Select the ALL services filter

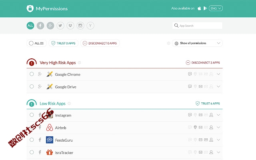pos(30,26)
